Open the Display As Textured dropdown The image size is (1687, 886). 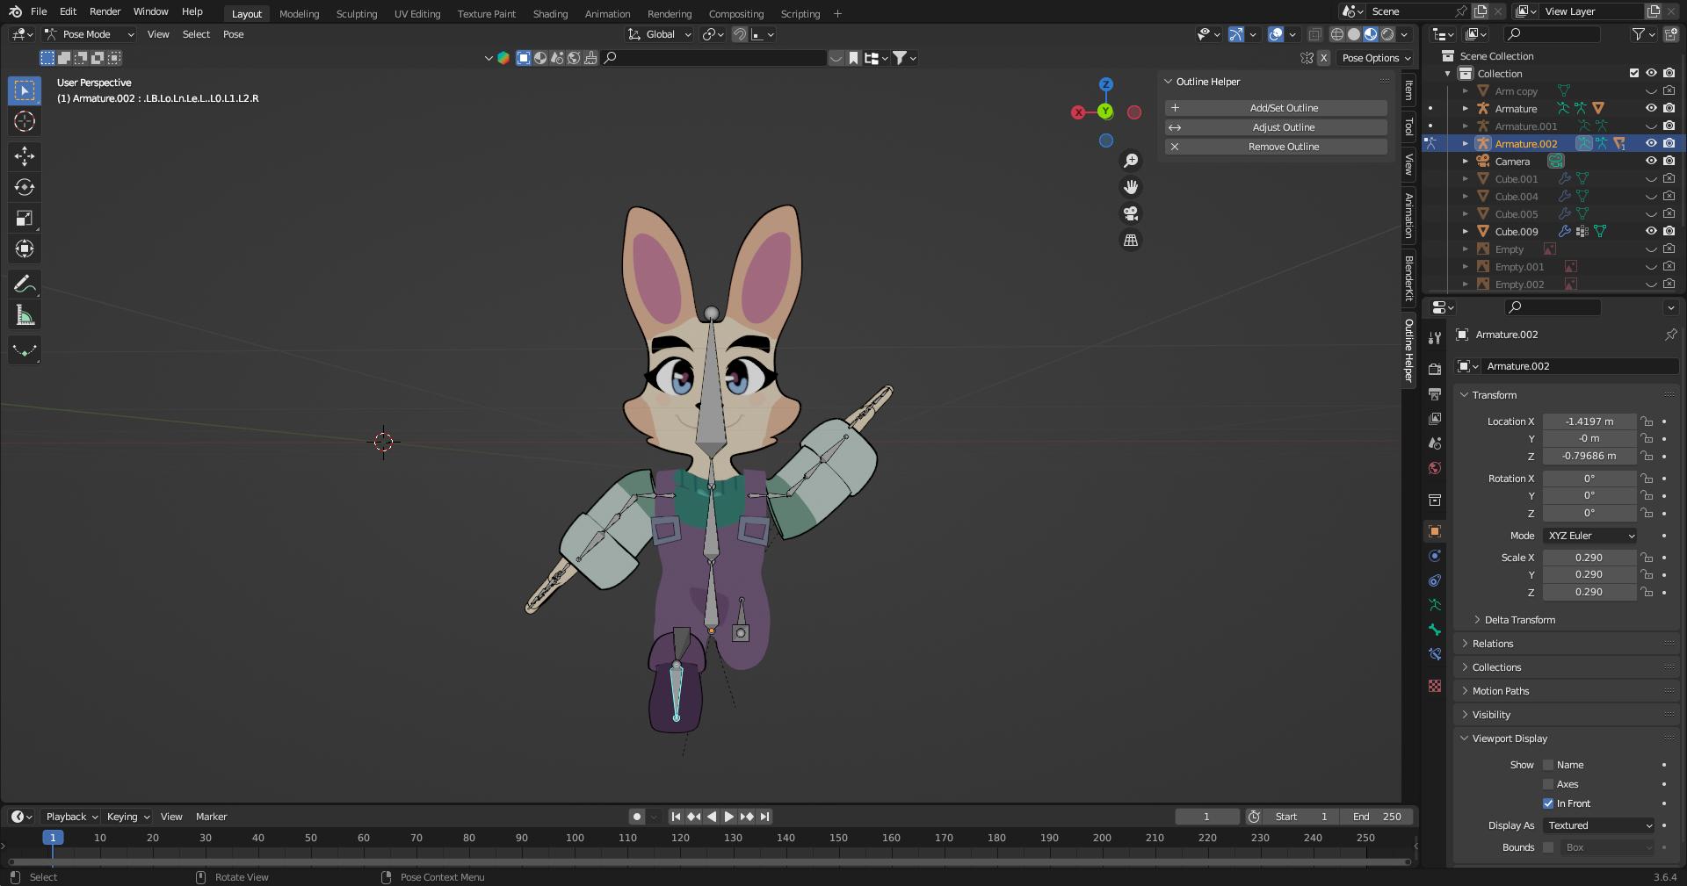1599,825
